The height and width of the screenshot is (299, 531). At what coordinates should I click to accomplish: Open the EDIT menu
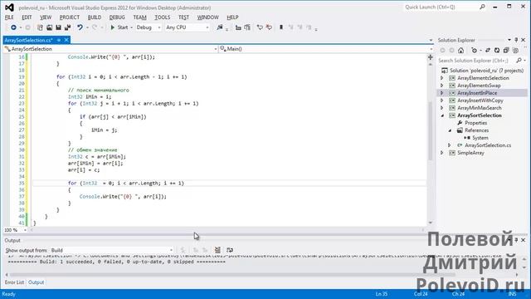[x=27, y=17]
